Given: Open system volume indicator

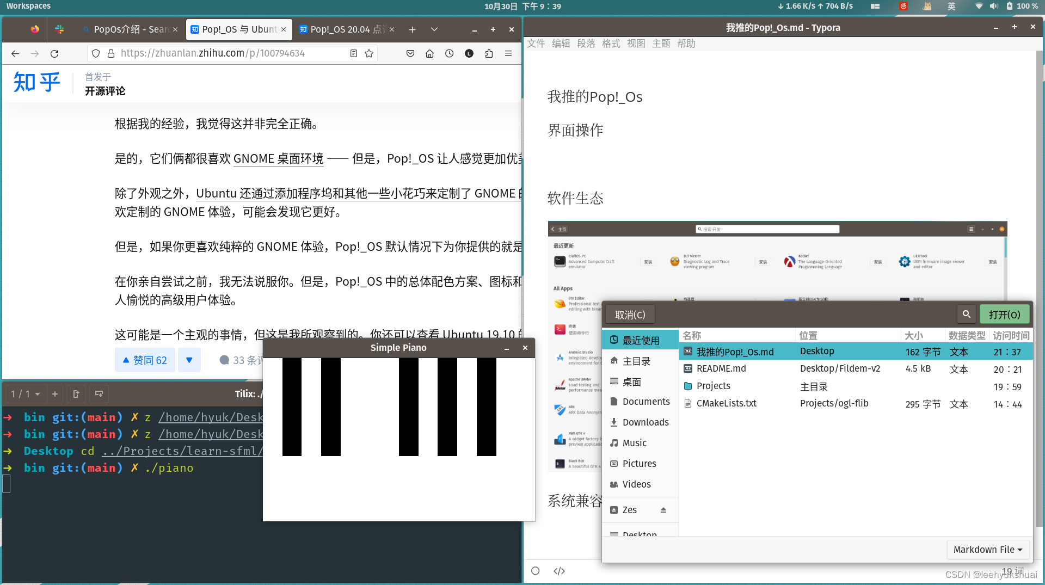Looking at the screenshot, I should tap(994, 6).
